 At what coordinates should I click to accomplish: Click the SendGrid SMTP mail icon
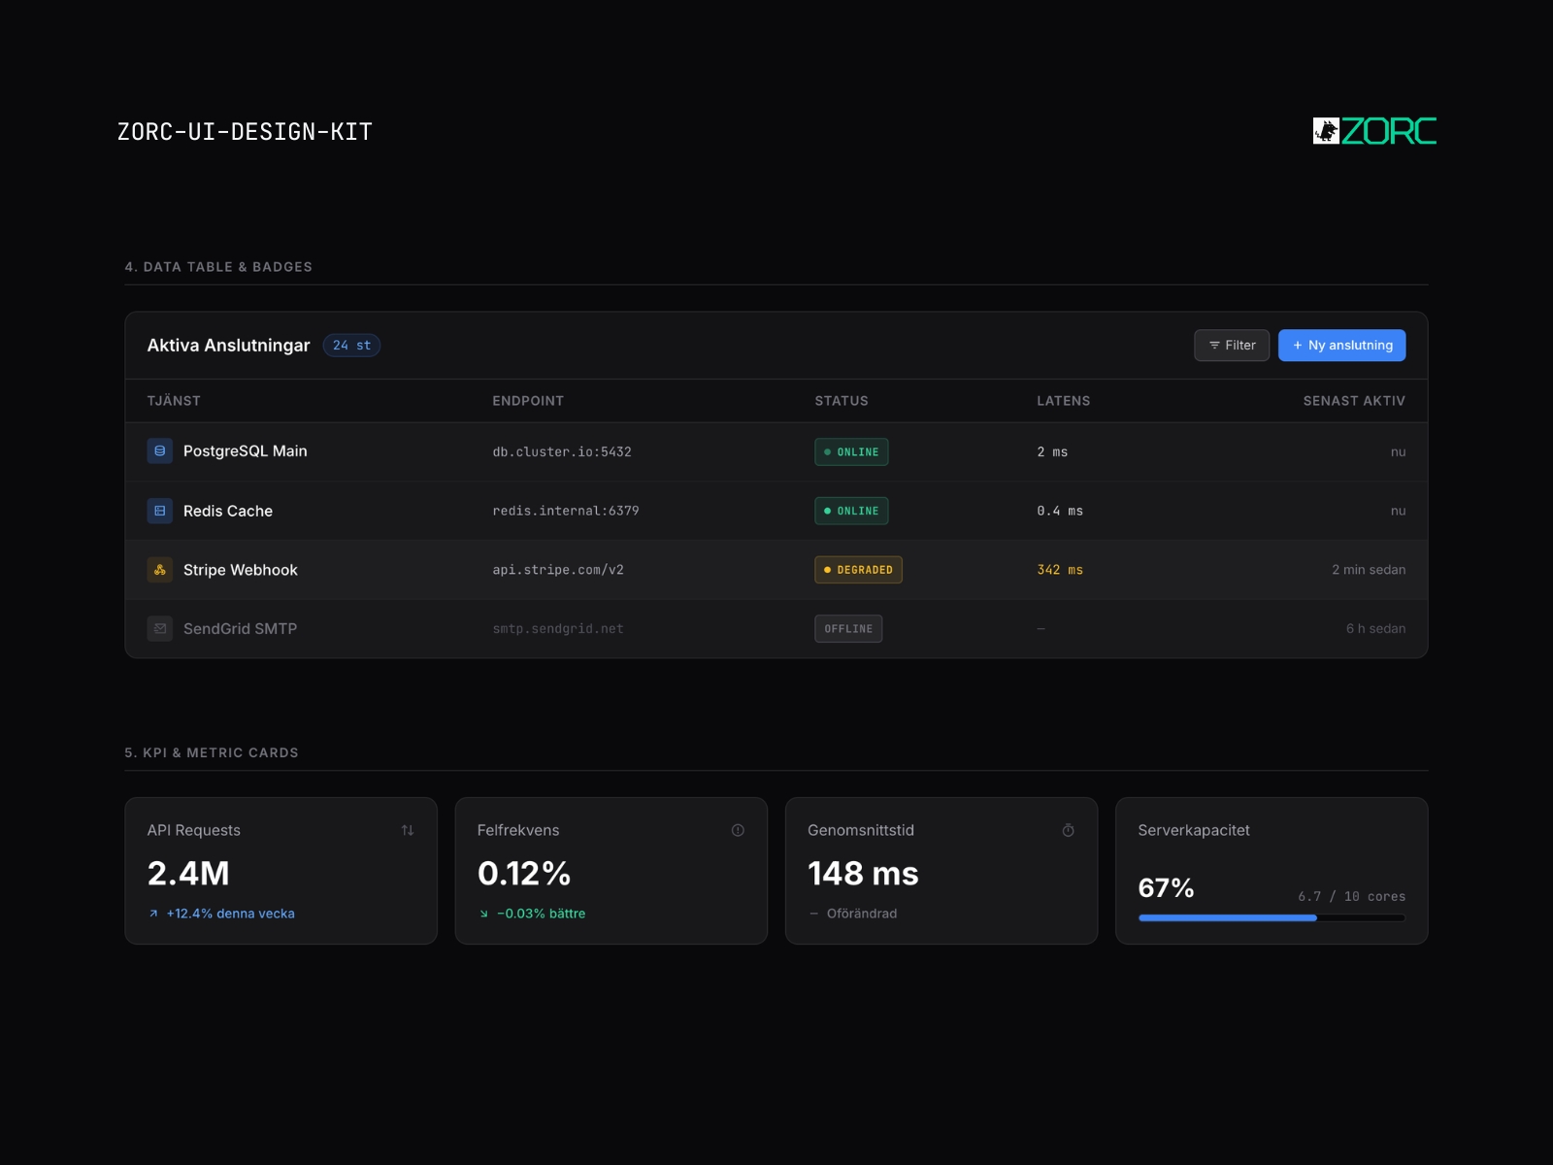(x=160, y=629)
